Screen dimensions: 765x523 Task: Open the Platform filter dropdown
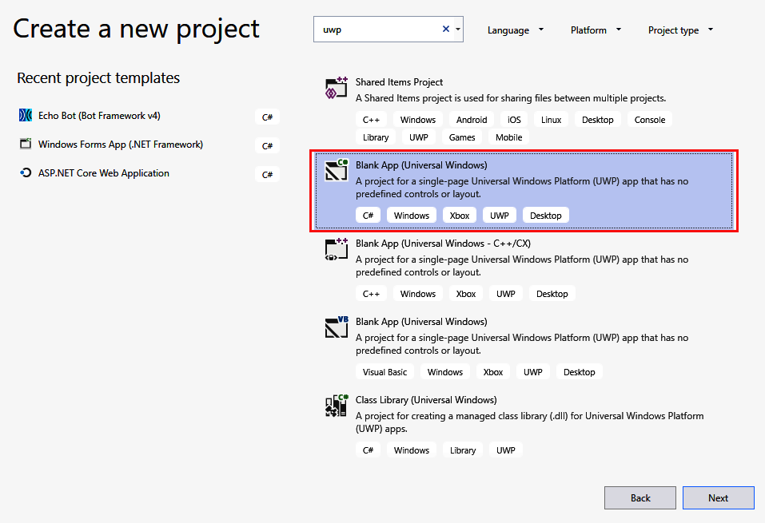tap(596, 30)
